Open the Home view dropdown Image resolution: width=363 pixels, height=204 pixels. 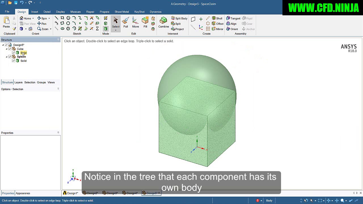[33, 18]
